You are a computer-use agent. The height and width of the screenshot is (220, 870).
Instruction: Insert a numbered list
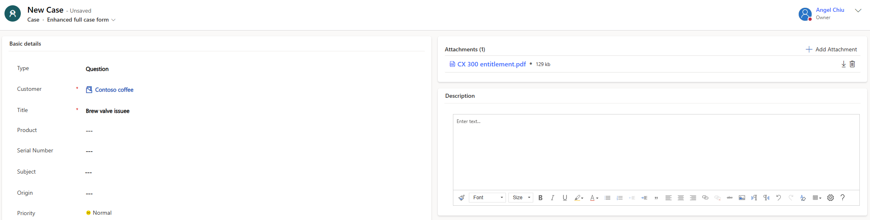(620, 198)
